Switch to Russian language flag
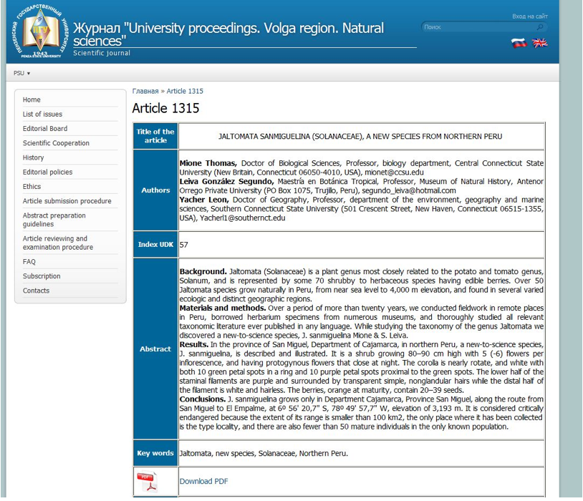 [x=519, y=44]
